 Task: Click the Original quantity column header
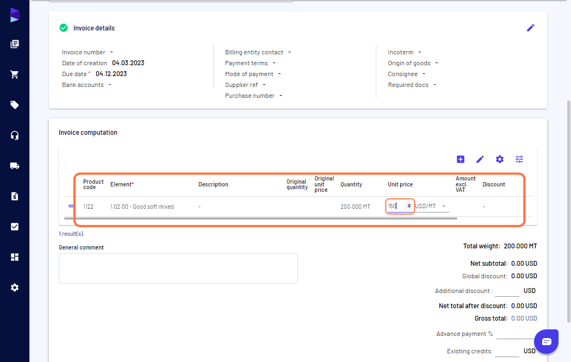[297, 184]
